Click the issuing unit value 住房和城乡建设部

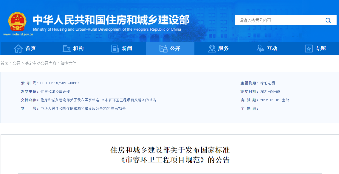coord(55,92)
